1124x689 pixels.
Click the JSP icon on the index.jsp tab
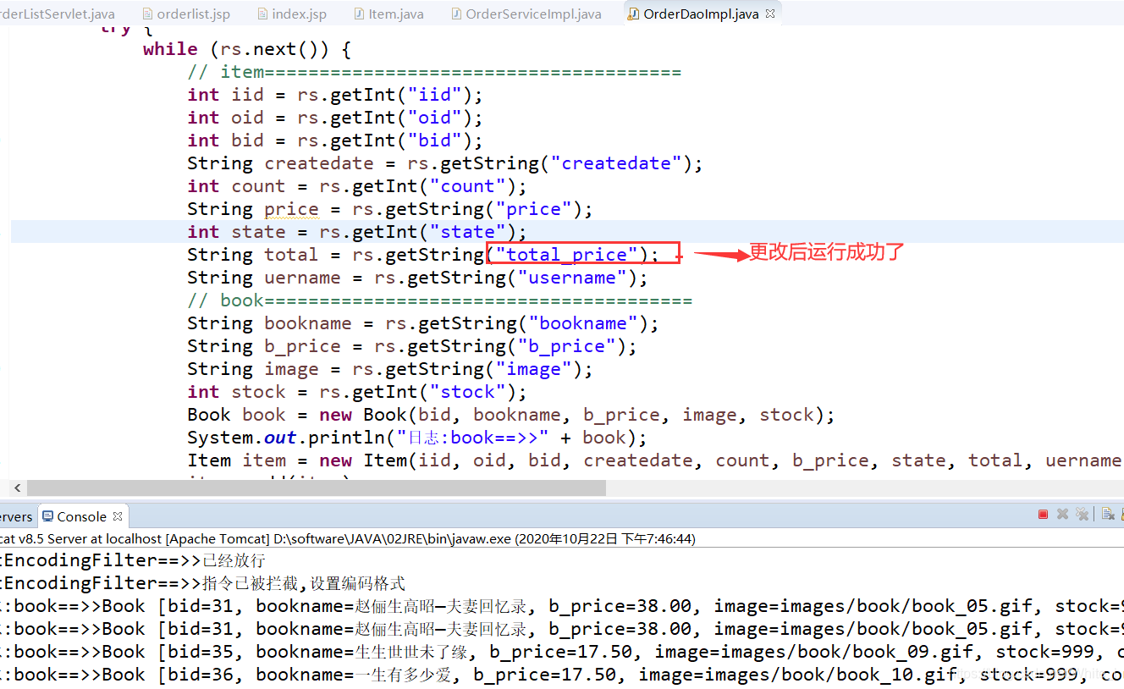(259, 13)
